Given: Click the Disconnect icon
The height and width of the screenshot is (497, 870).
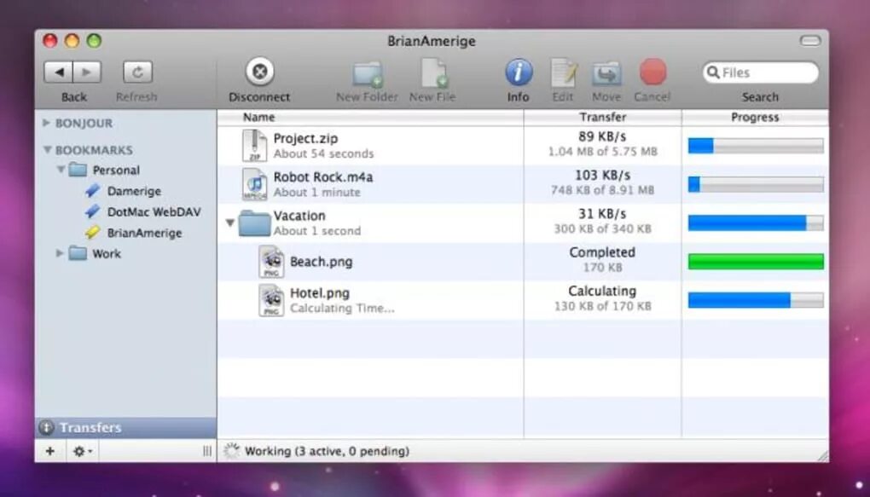Looking at the screenshot, I should [259, 72].
